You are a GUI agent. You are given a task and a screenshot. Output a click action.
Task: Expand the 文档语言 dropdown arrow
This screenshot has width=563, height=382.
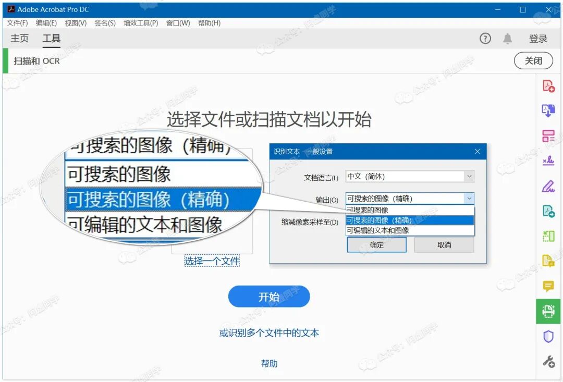(x=469, y=176)
